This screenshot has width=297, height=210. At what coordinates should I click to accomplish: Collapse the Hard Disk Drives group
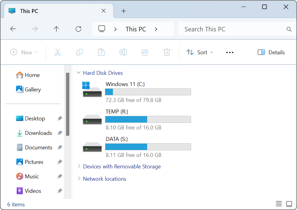[79, 73]
